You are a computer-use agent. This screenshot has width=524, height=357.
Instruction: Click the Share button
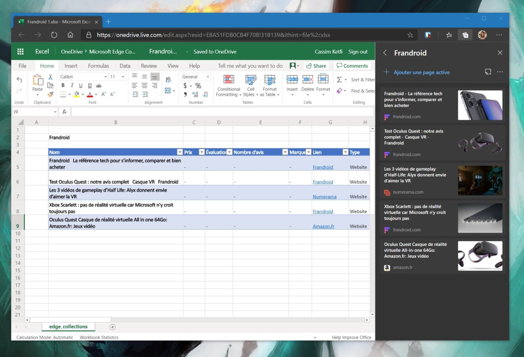[x=316, y=66]
